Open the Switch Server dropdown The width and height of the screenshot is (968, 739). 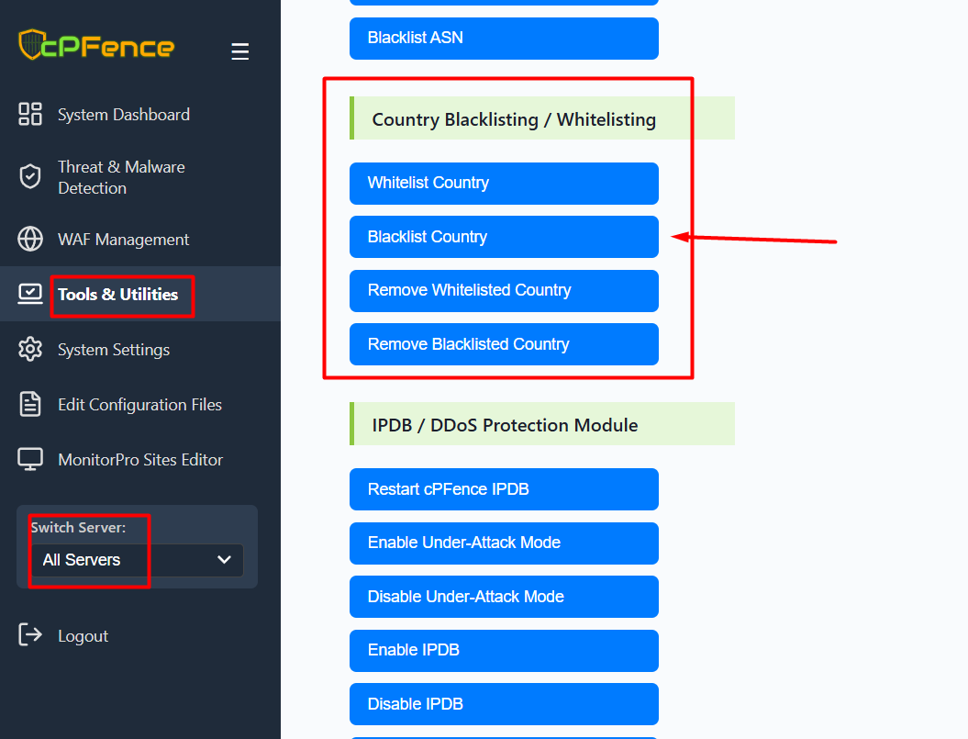point(136,560)
